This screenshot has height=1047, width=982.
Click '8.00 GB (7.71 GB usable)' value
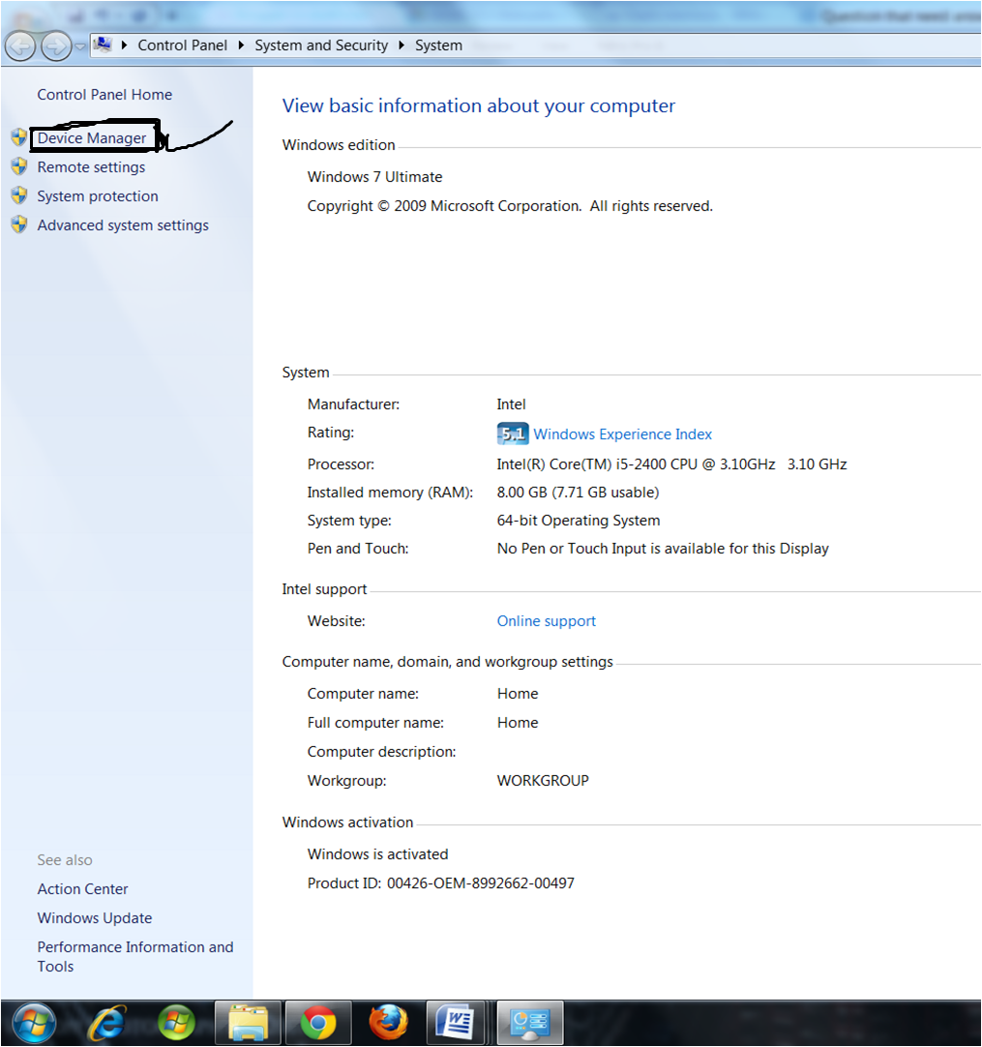[x=578, y=493]
